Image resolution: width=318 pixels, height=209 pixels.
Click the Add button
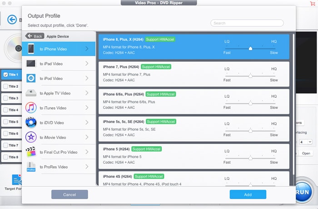[x=248, y=194]
